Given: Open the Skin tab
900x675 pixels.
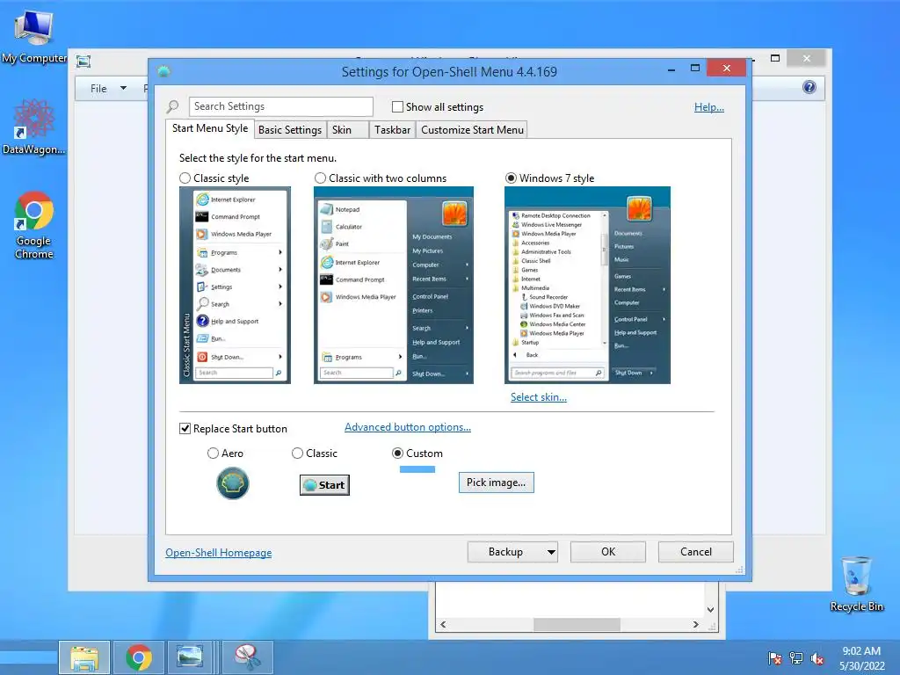Looking at the screenshot, I should (x=347, y=130).
